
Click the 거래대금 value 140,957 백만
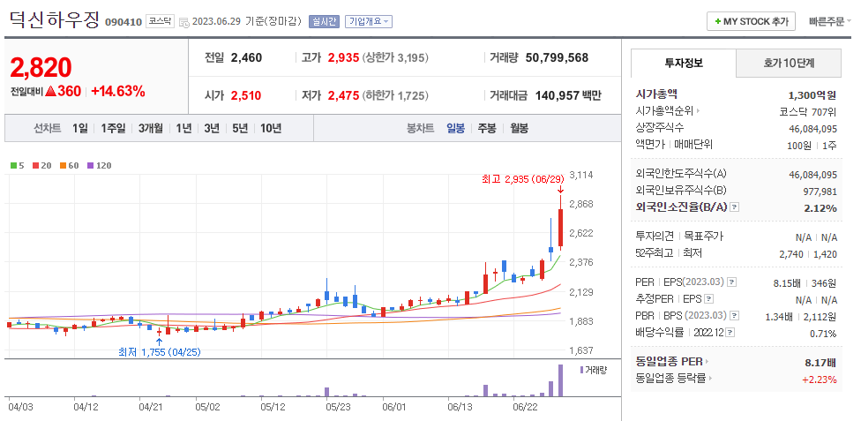point(567,95)
